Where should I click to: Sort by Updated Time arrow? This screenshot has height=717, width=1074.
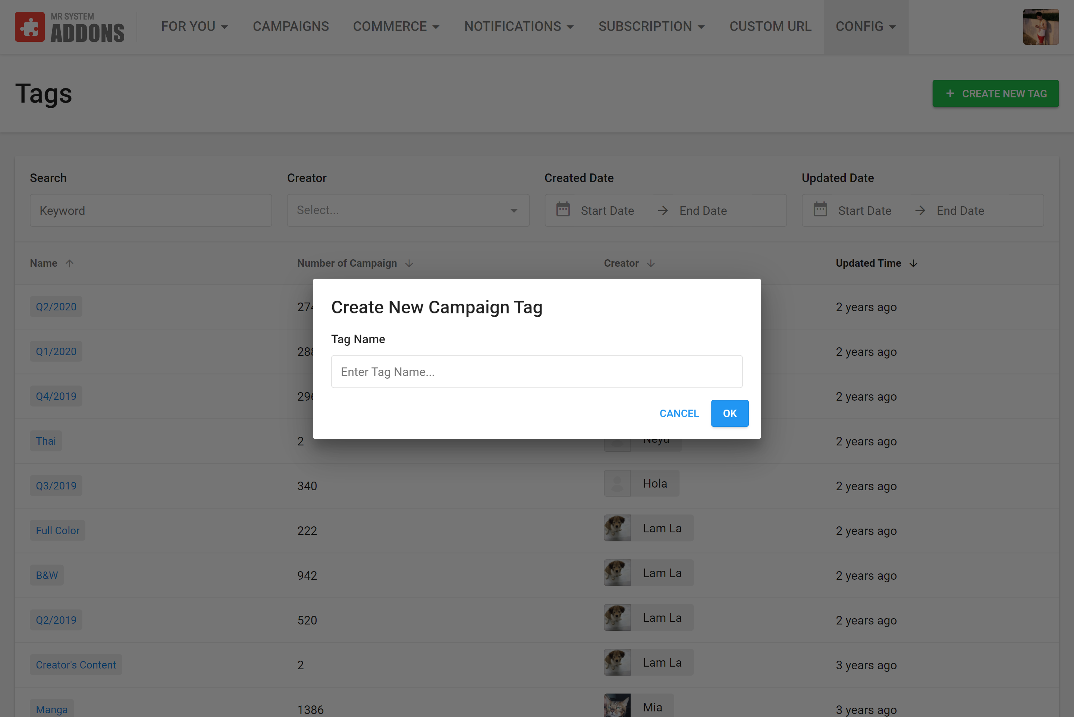(x=913, y=263)
